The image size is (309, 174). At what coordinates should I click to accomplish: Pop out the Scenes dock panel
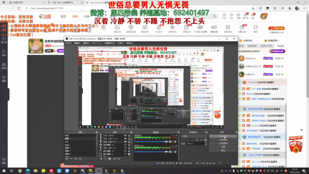(97, 132)
